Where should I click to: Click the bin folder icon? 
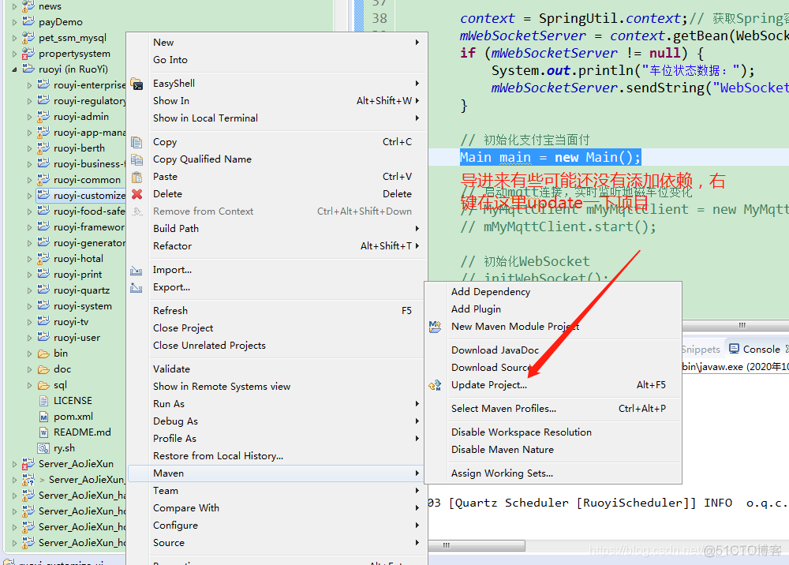click(x=43, y=354)
